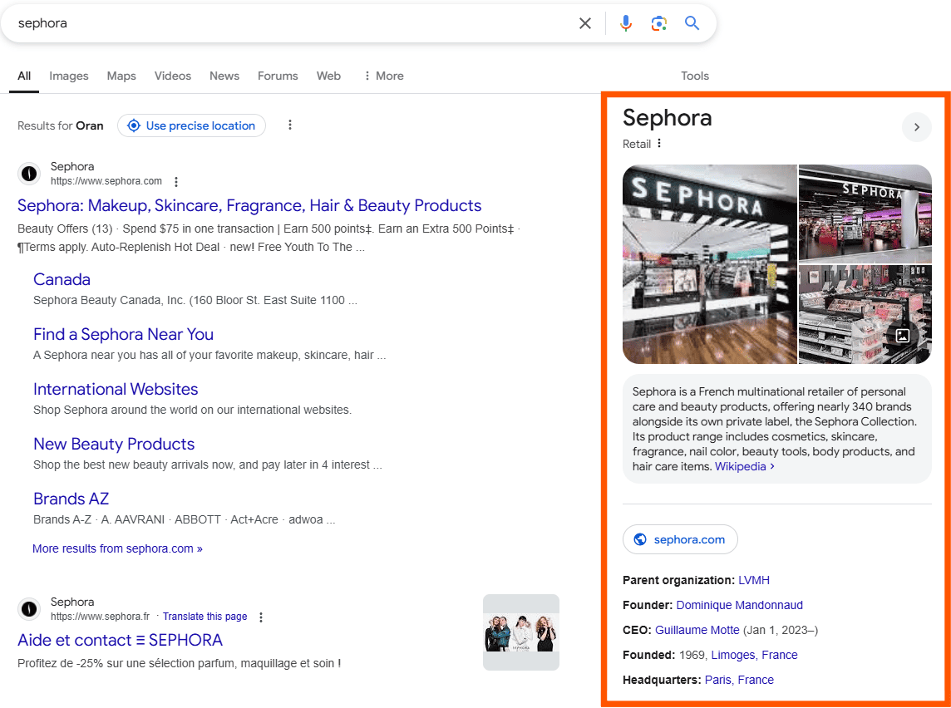Clear the search box with the X icon

tap(584, 23)
